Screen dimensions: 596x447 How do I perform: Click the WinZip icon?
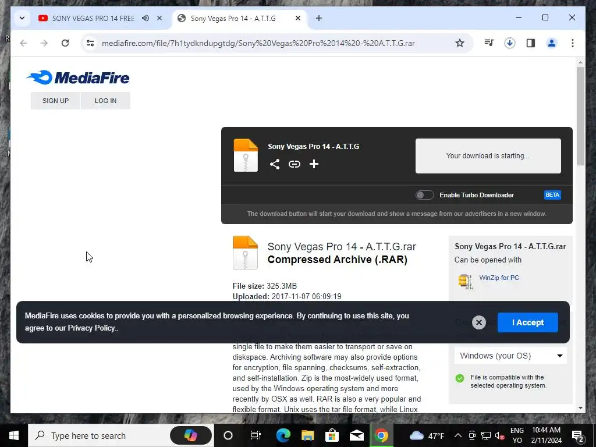click(x=465, y=281)
